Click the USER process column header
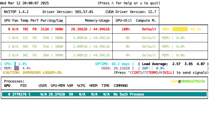 coord(43,86)
